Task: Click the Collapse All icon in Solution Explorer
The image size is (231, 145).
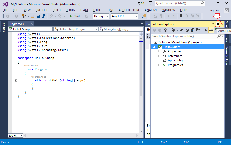Action: pos(193,30)
